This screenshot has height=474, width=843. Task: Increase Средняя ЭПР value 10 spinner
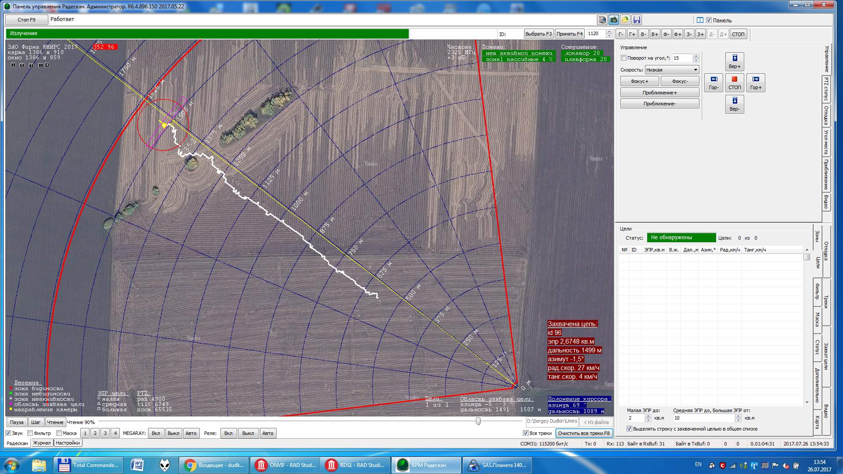738,416
